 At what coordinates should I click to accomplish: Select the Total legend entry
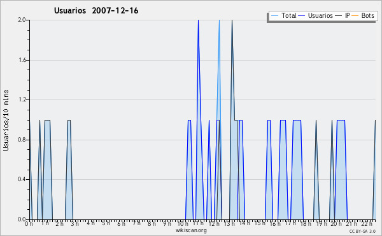pos(283,15)
